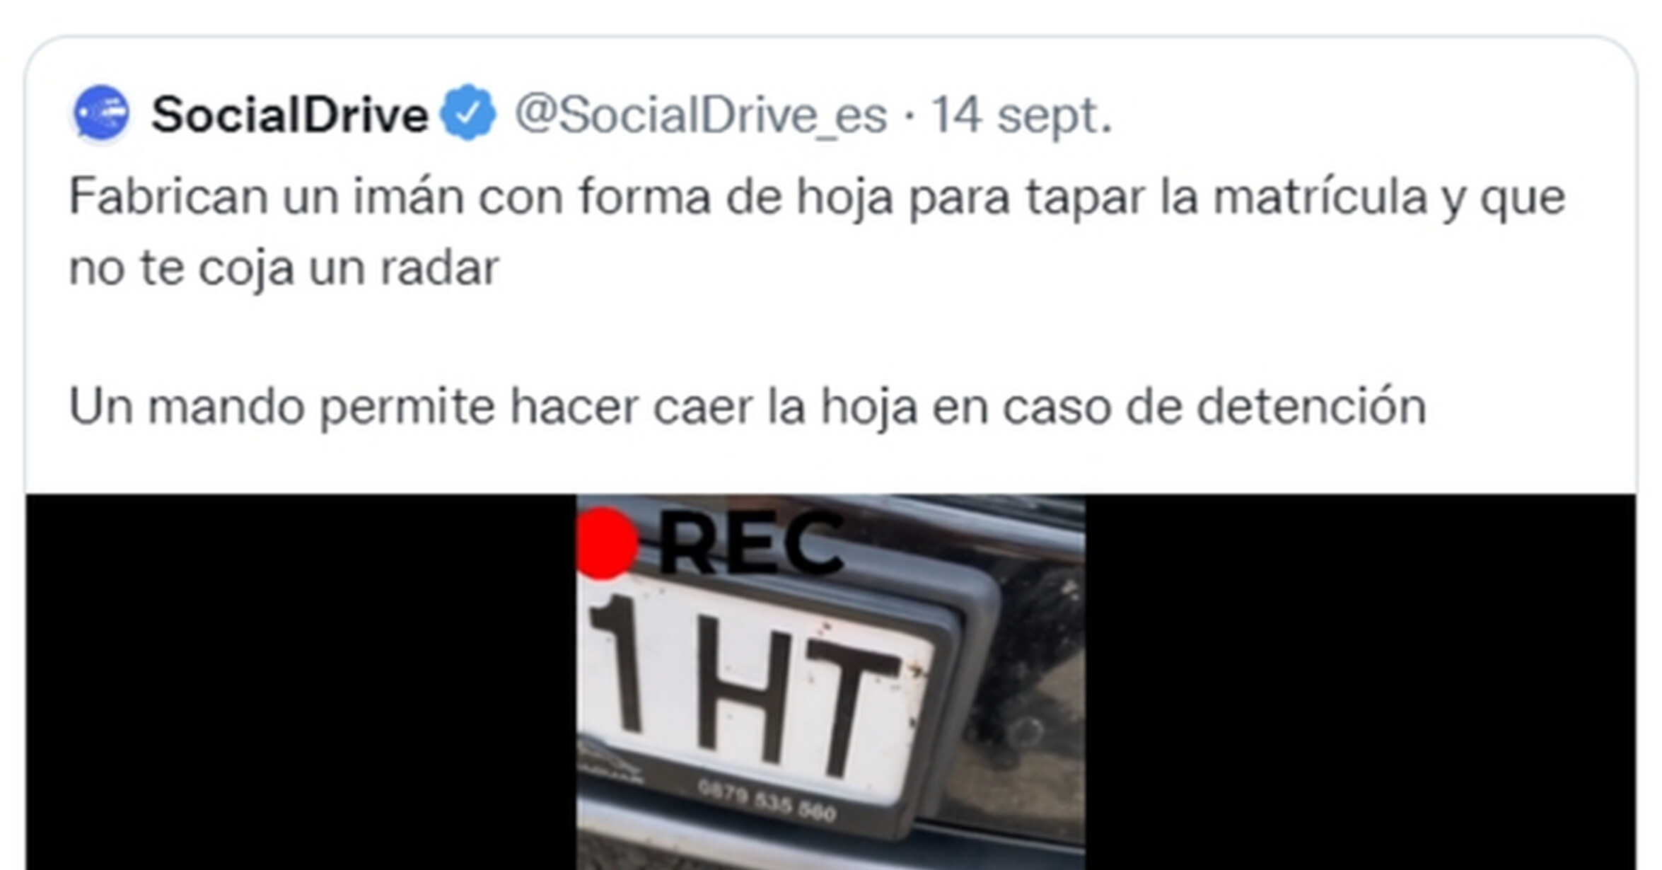The image size is (1662, 870).
Task: Click the blue verified badge
Action: coord(467,112)
